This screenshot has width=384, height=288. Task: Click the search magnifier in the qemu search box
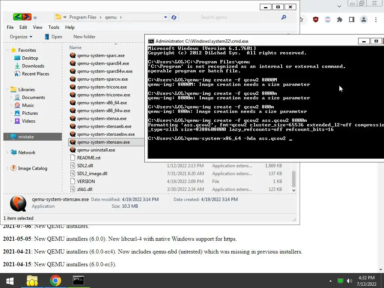click(x=283, y=17)
